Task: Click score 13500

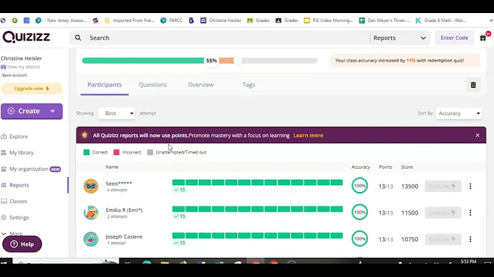Action: [410, 186]
